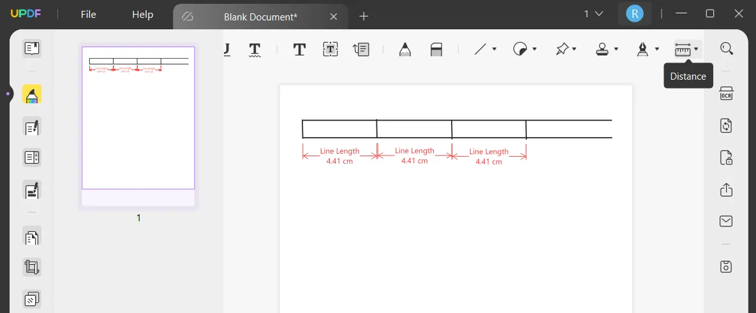Expand the Stamp tool dropdown arrow
Screen dimensions: 756x313
616,49
